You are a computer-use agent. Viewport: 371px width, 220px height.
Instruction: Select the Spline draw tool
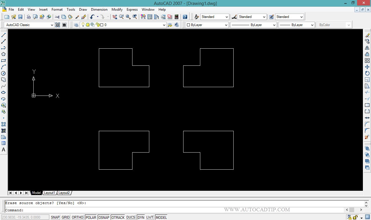click(3, 86)
